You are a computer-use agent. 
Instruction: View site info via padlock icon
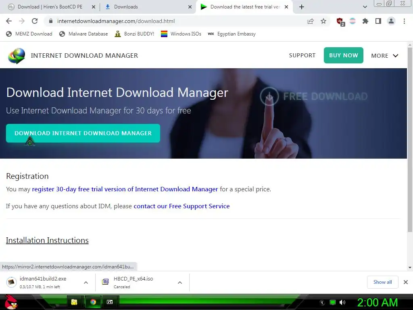click(x=51, y=21)
